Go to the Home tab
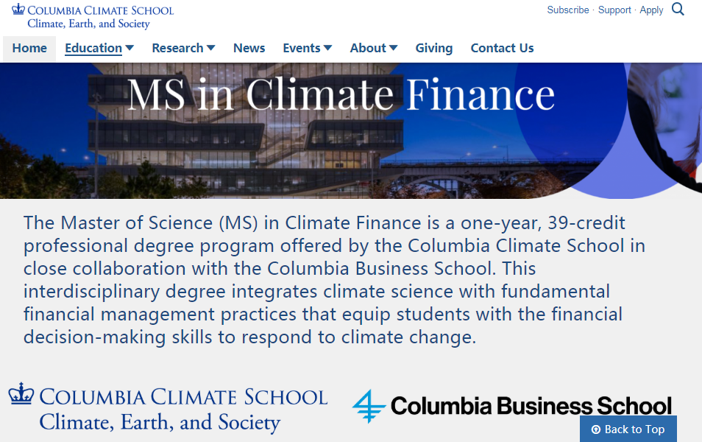 pos(29,48)
